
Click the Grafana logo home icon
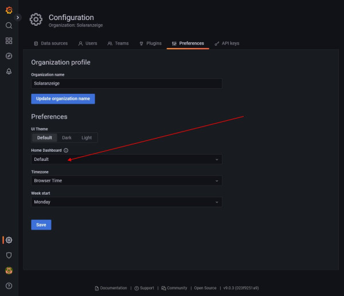click(9, 10)
